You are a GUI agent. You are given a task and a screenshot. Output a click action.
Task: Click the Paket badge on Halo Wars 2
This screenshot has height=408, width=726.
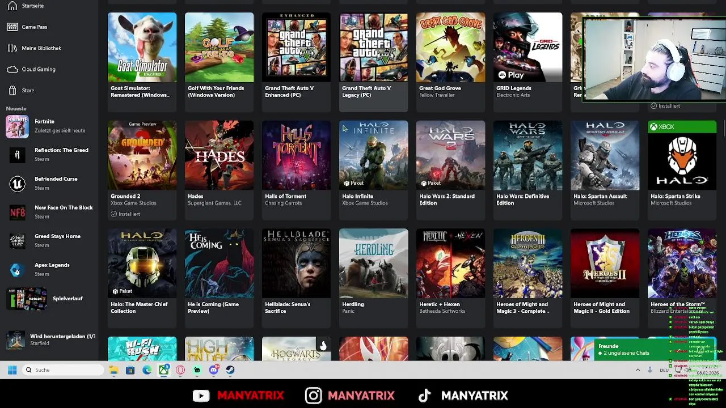click(430, 183)
